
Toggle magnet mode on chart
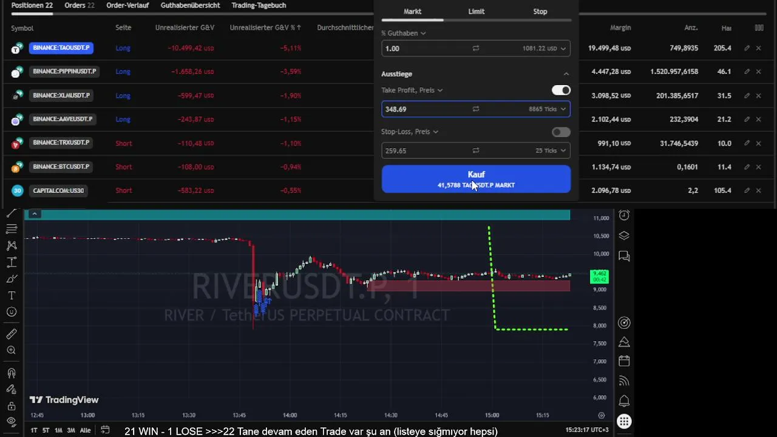click(12, 373)
